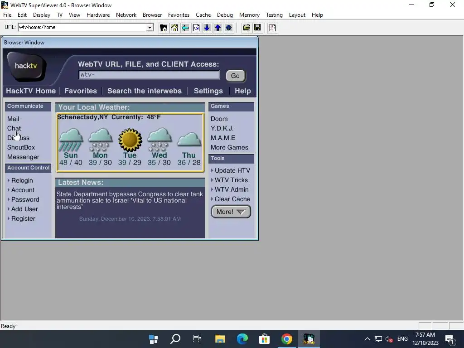Screen dimensions: 464x348
Task: Click the muted volume tray icon
Action: [389, 339]
